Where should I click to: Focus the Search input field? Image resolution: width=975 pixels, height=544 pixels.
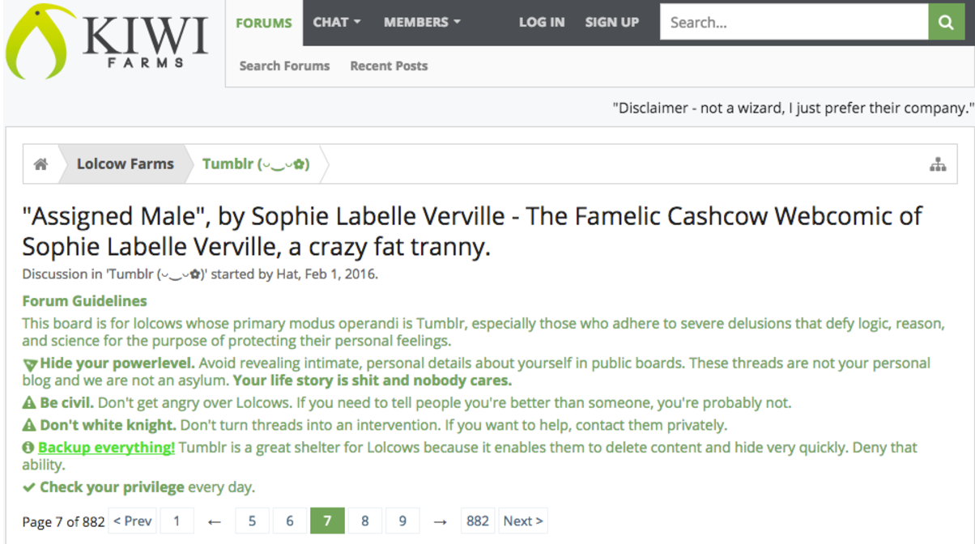794,23
